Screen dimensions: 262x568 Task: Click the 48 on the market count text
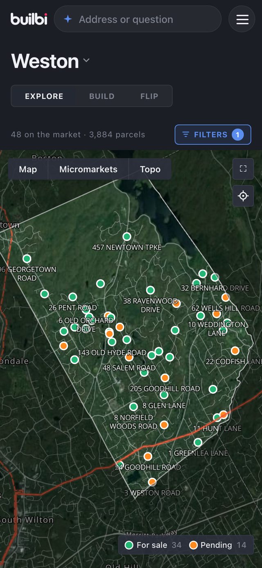click(46, 135)
